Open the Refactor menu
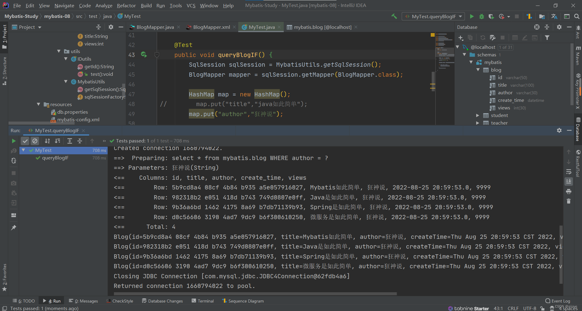This screenshot has width=582, height=311. point(126,5)
